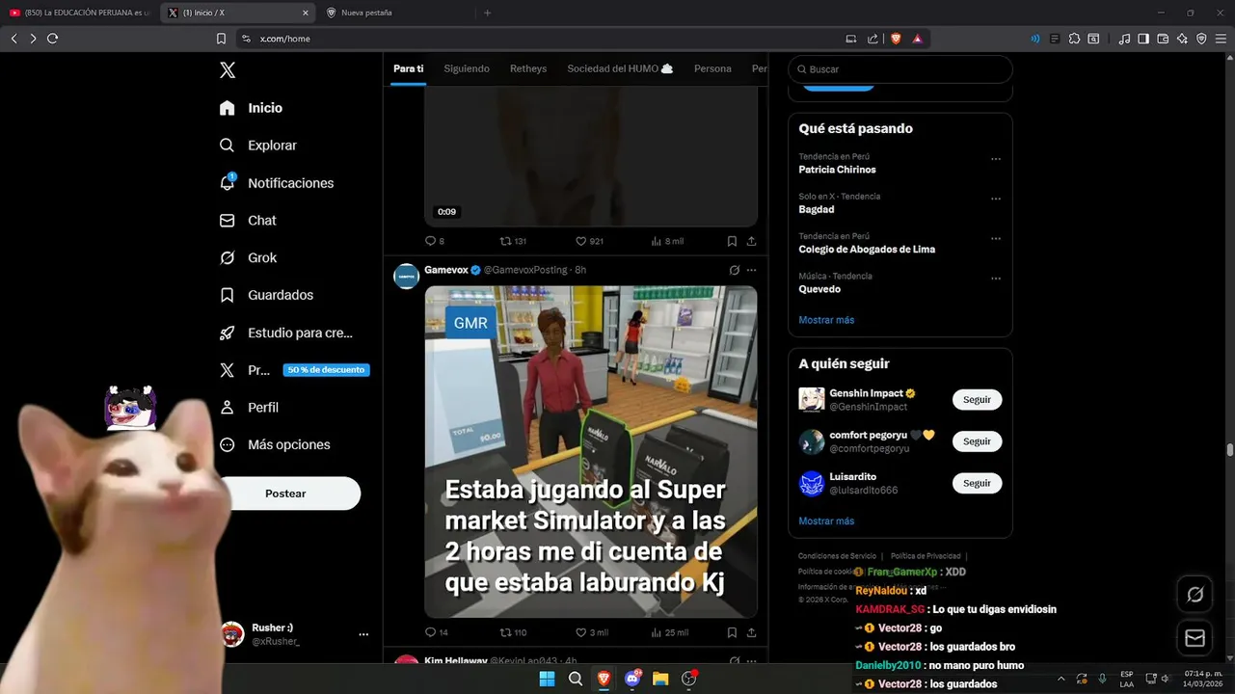The height and width of the screenshot is (694, 1235).
Task: Follow Genshin Impact
Action: (x=977, y=399)
